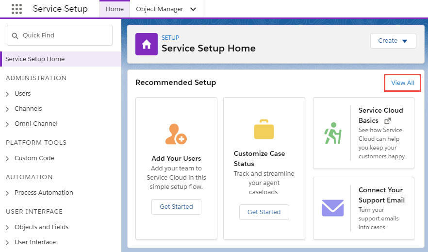Click the green hiker trail icon
Image resolution: width=428 pixels, height=252 pixels.
point(333,133)
